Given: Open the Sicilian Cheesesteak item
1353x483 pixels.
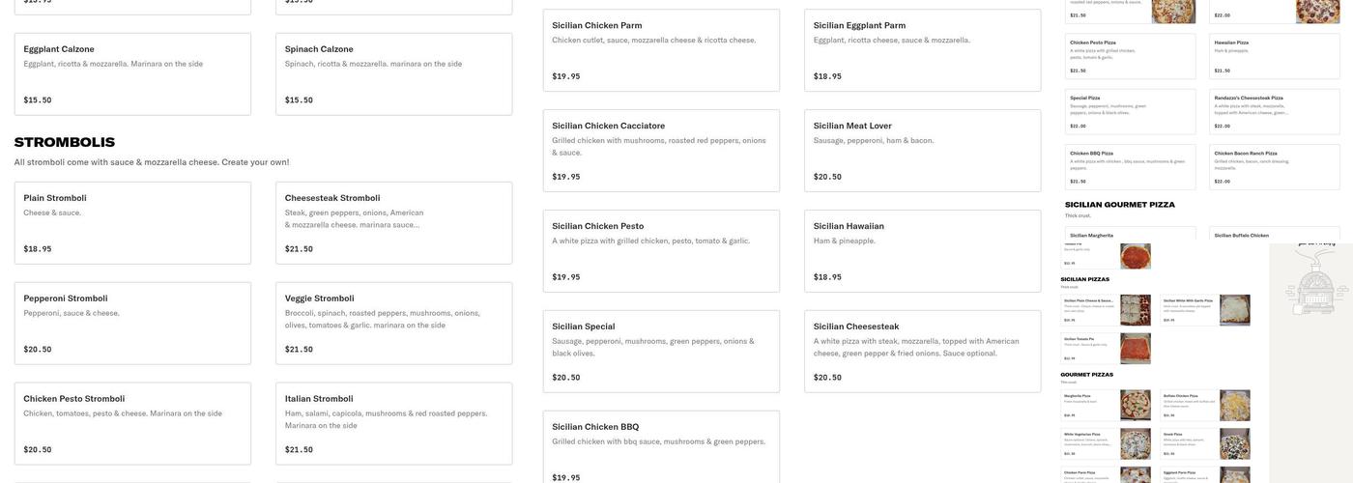Looking at the screenshot, I should pos(922,352).
